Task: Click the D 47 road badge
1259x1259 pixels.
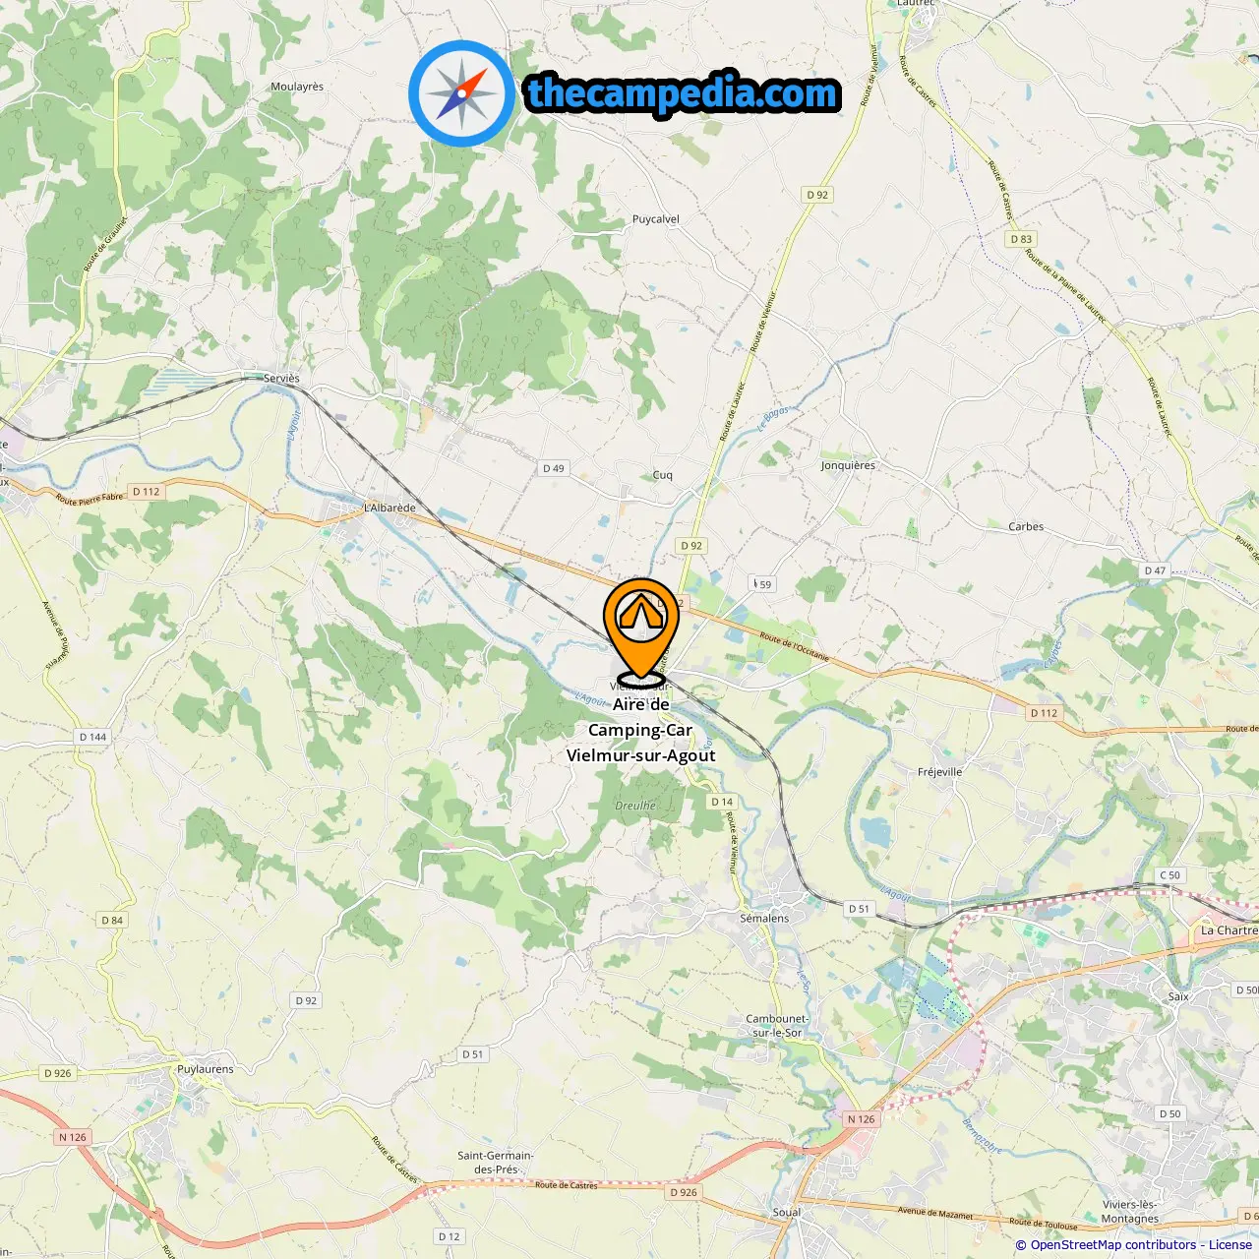Action: pos(1155,570)
